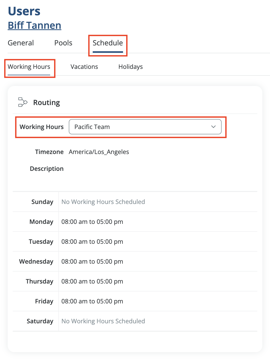Select Sunday's No Working Hours Scheduled text

click(x=103, y=202)
